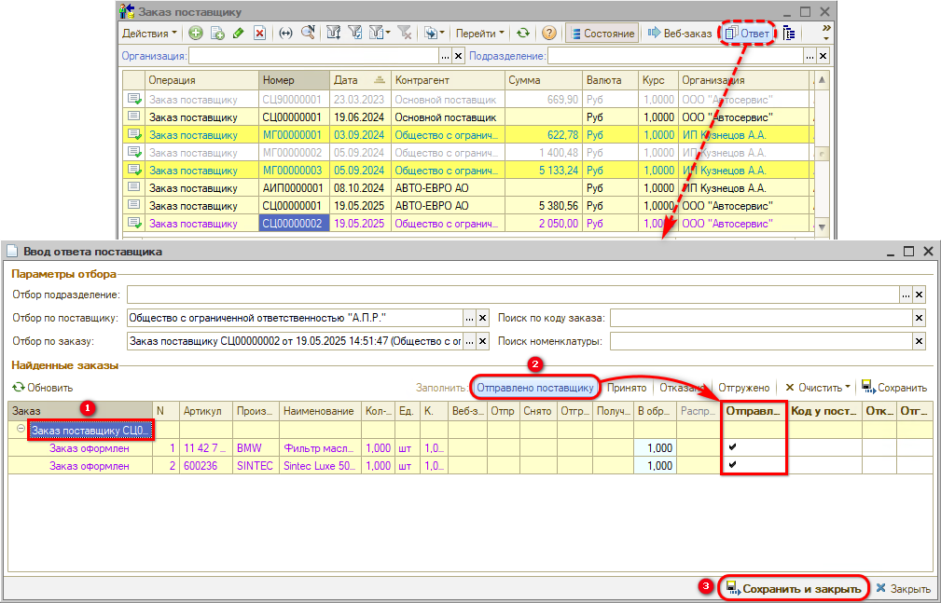Click Отправлено поставщику fill button
Image resolution: width=941 pixels, height=603 pixels.
(534, 388)
